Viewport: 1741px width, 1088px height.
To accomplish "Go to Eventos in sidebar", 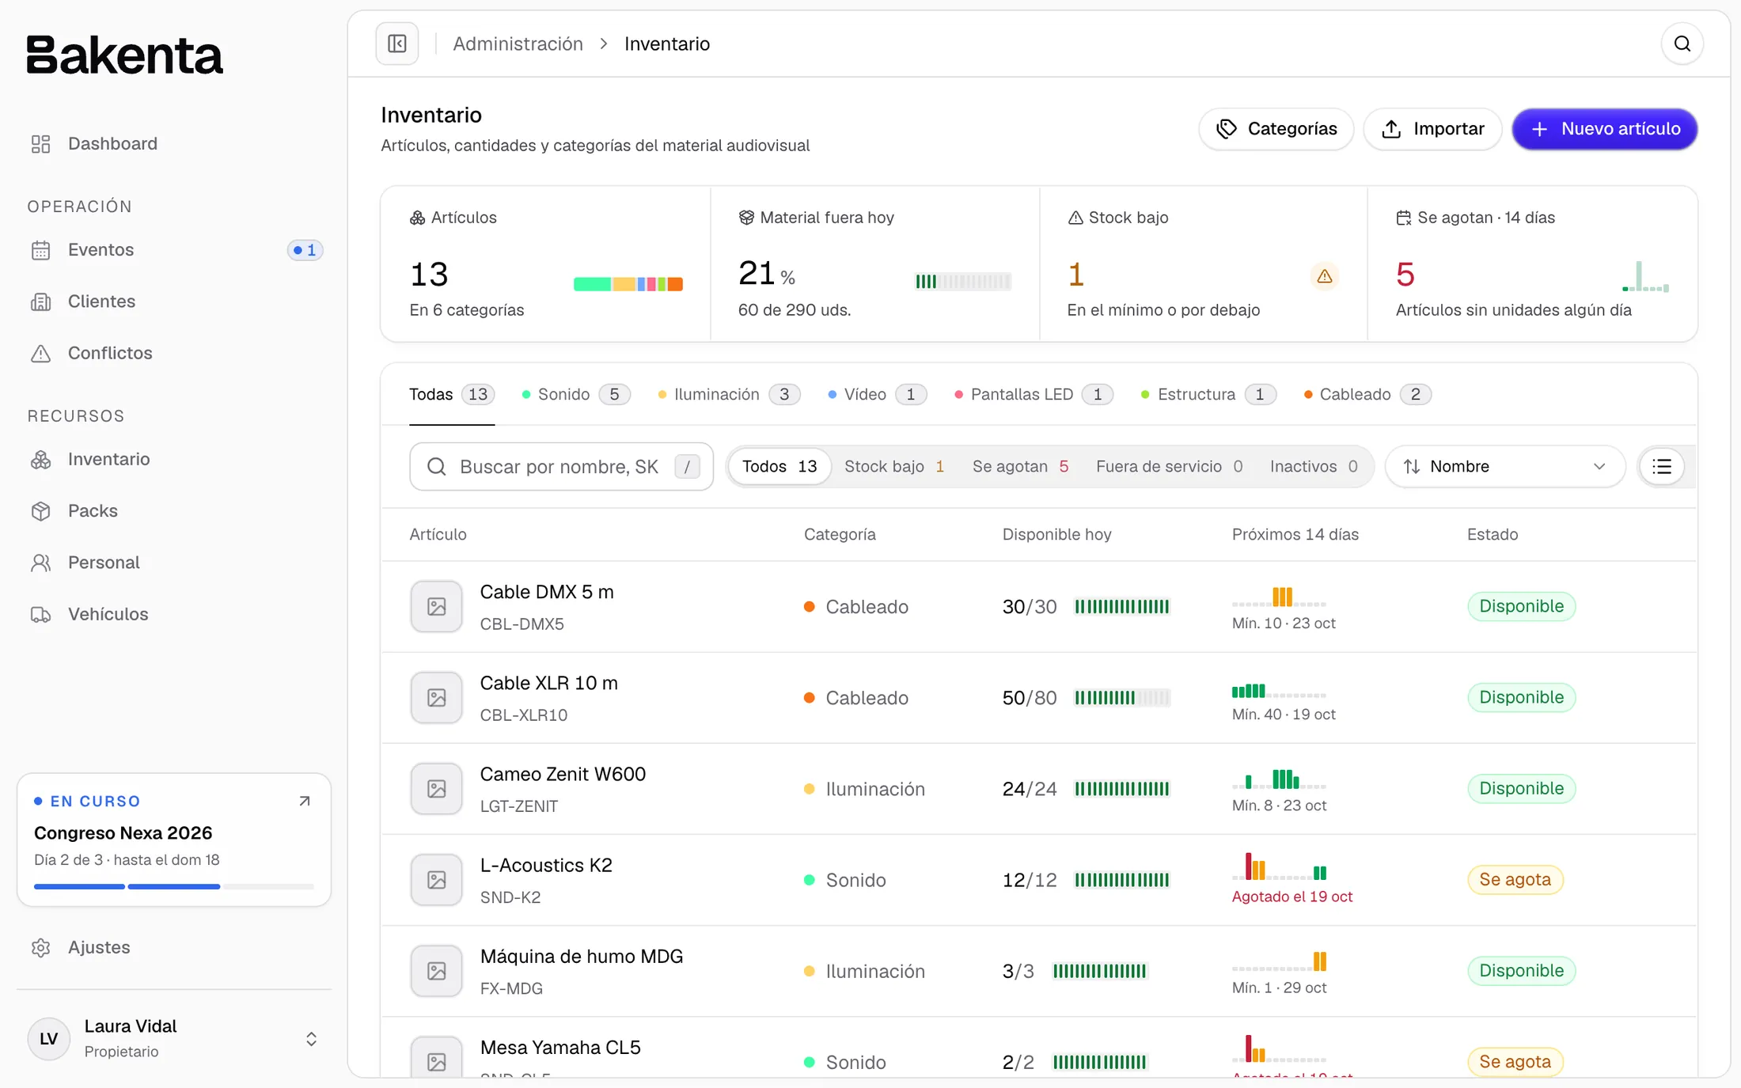I will pyautogui.click(x=174, y=250).
